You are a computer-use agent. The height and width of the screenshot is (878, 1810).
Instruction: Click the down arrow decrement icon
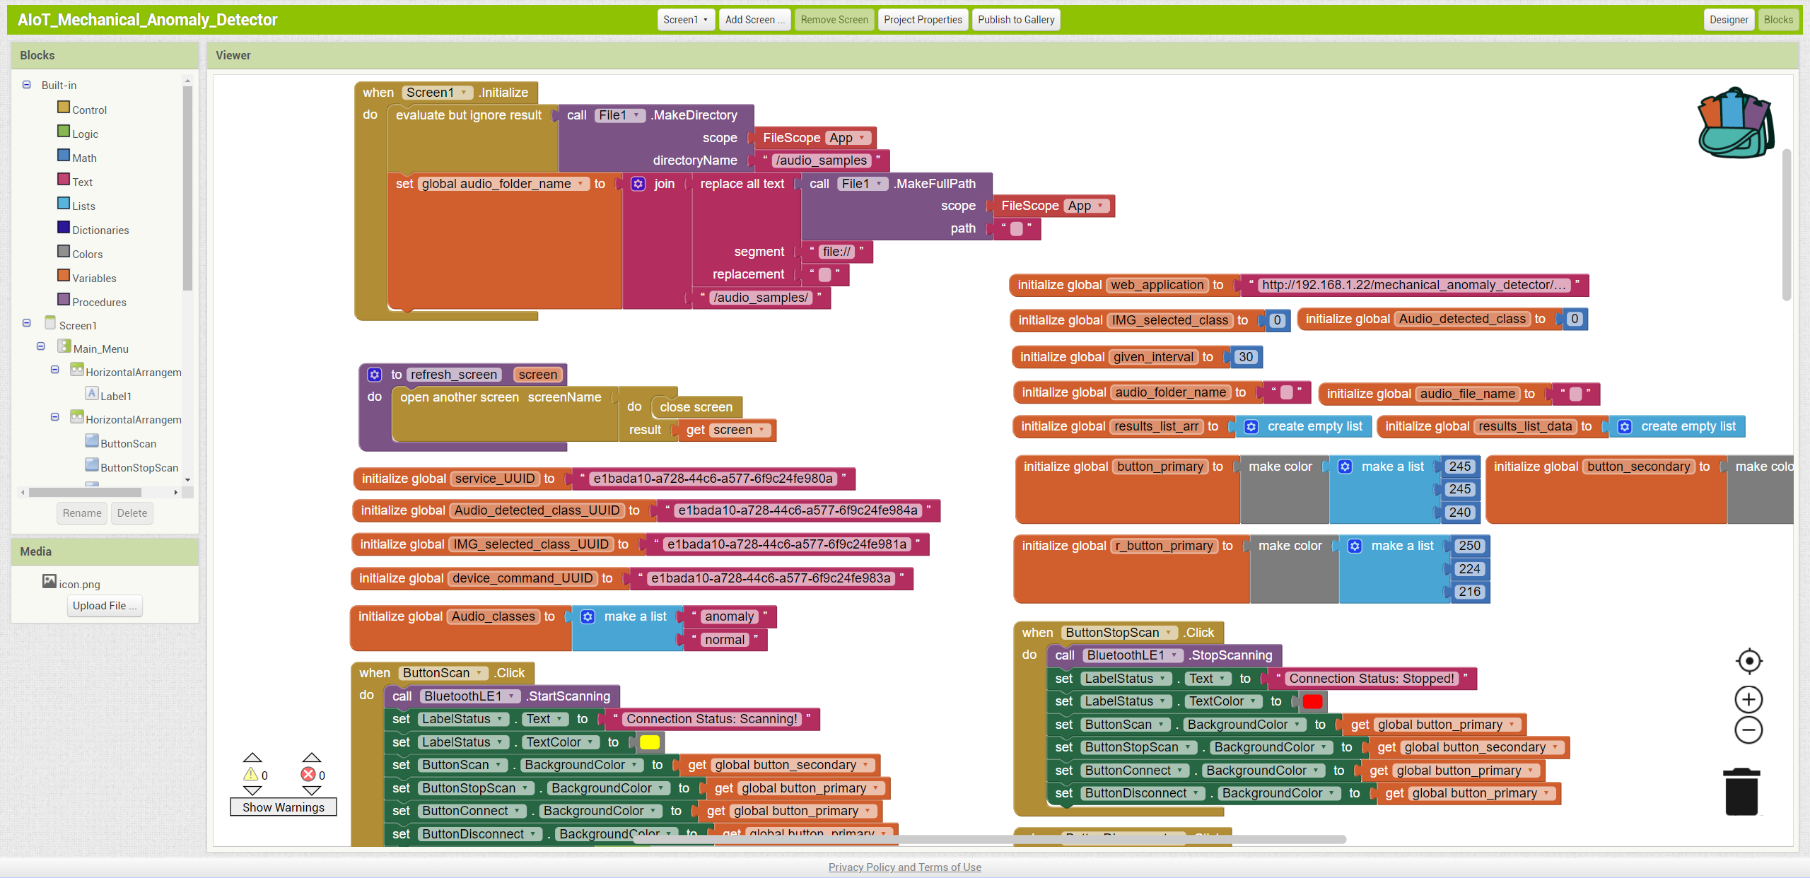(252, 789)
